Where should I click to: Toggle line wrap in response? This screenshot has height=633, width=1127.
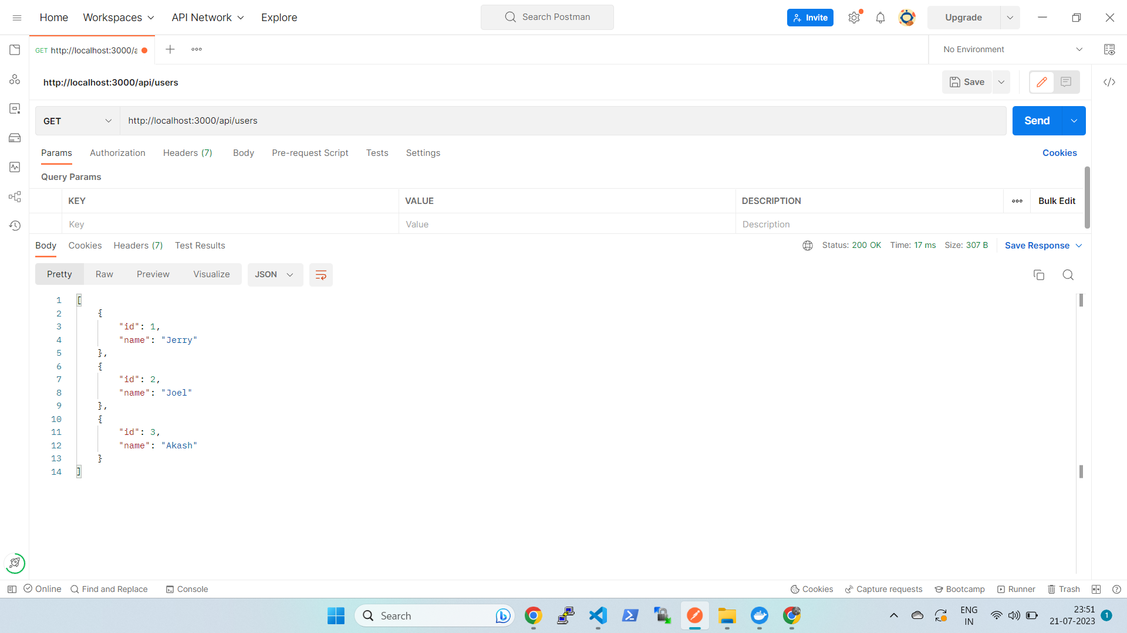320,275
